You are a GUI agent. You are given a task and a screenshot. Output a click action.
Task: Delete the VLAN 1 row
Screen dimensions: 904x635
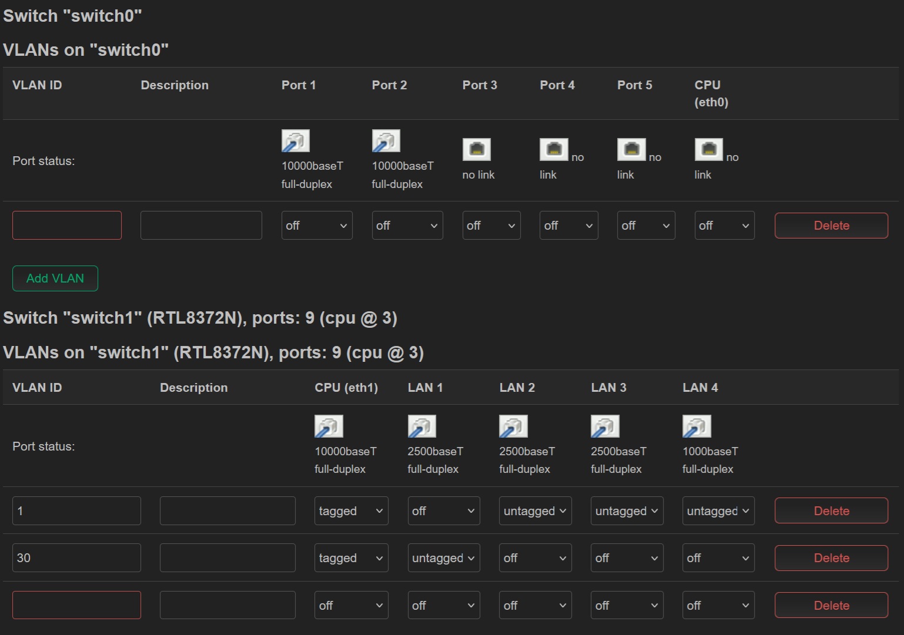(831, 511)
